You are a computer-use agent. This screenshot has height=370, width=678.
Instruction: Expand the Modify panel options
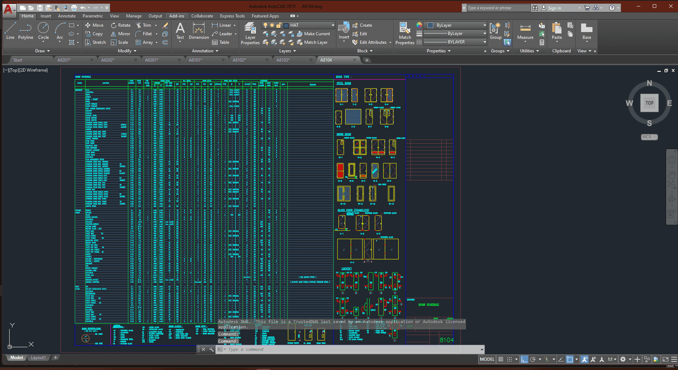coord(126,51)
